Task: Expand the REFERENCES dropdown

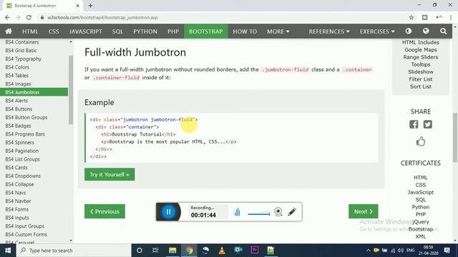Action: tap(329, 31)
